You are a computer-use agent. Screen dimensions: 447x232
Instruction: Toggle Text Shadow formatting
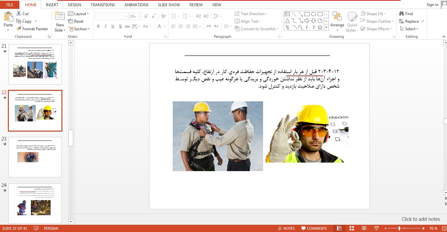coord(121,26)
